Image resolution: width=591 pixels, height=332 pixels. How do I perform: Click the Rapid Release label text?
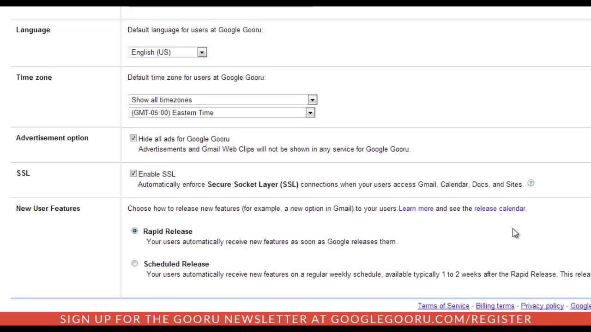point(168,231)
